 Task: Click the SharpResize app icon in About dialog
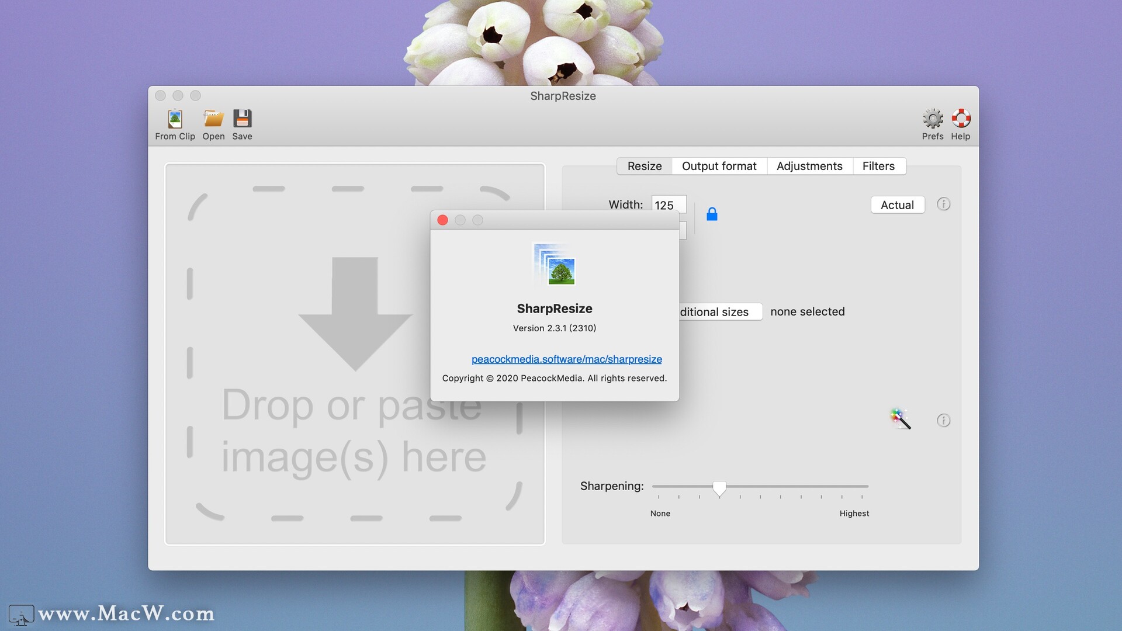(x=555, y=265)
